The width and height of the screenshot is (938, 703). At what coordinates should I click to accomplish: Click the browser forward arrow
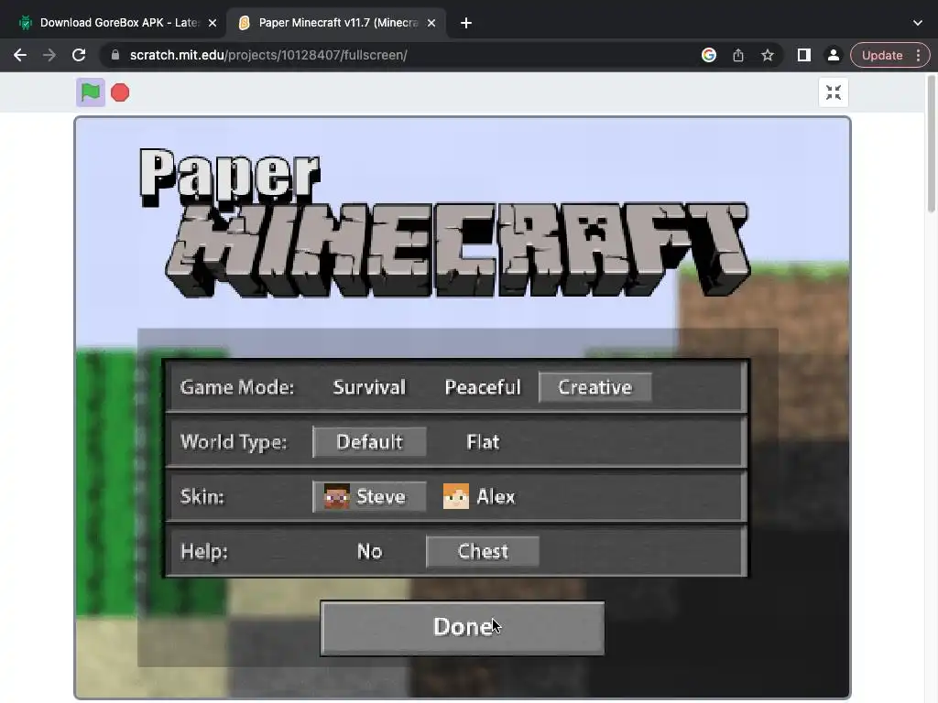49,55
